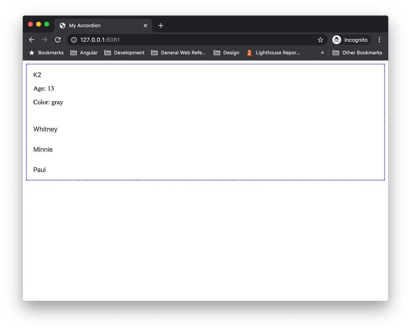Click the overflow chevron on the bookmarks bar

click(x=322, y=53)
